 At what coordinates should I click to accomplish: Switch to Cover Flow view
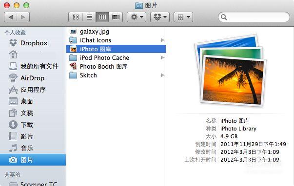click(116, 17)
